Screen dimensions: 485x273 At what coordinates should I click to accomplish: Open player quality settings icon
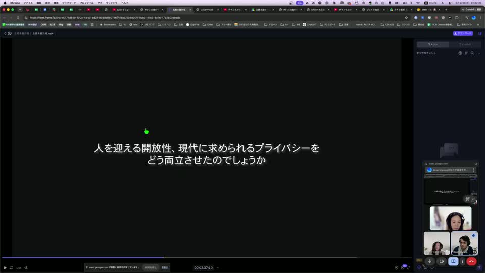click(403, 267)
